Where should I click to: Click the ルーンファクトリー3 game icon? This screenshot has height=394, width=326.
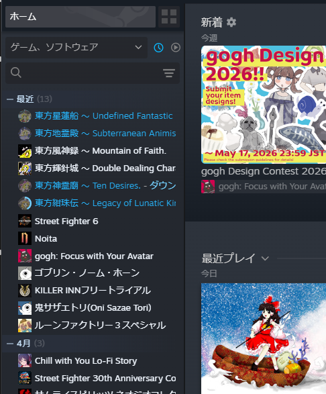(x=25, y=326)
